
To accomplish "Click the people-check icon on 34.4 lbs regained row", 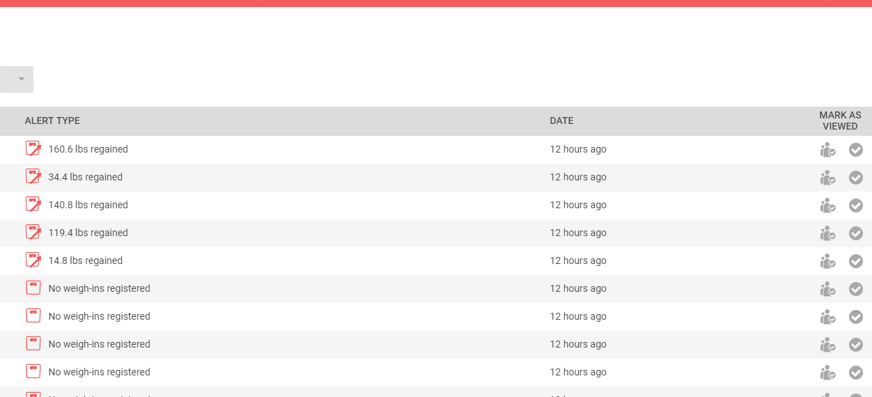I will click(827, 178).
